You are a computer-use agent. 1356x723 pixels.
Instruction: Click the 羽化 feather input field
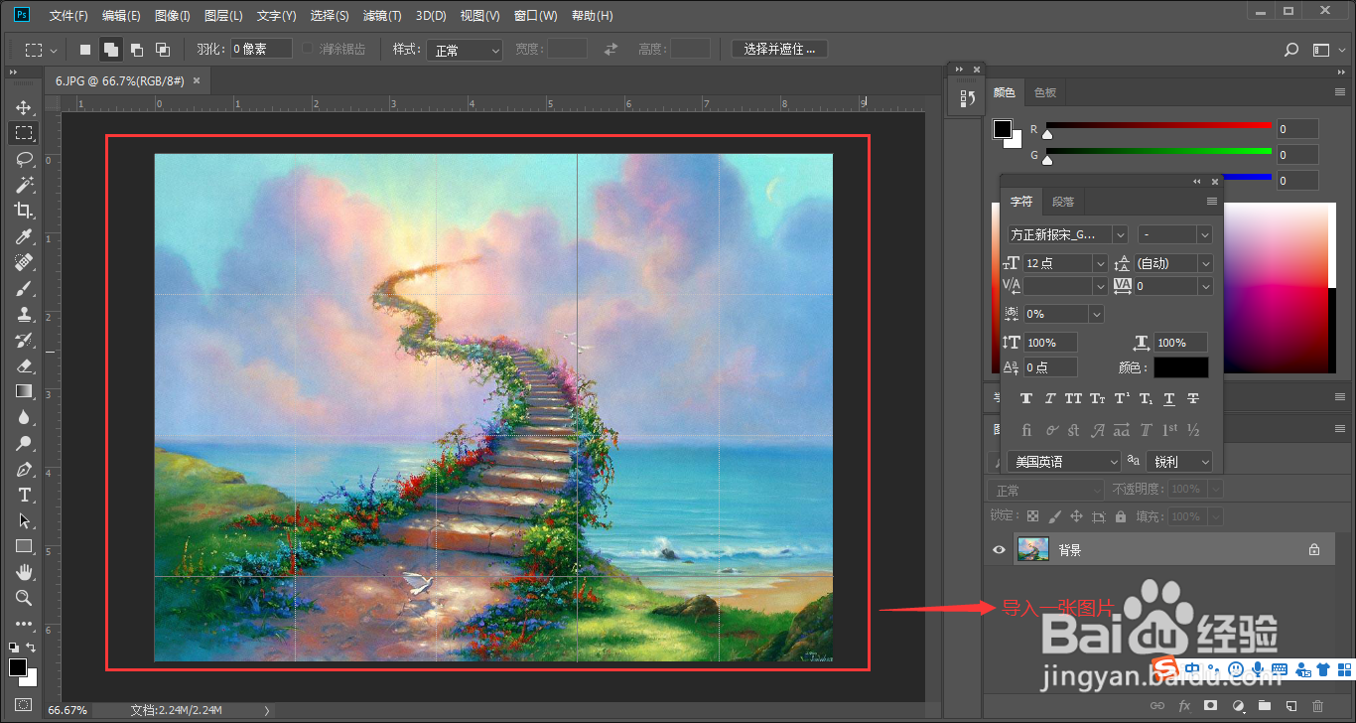261,49
